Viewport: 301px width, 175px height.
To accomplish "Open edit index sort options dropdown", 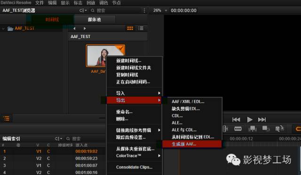I will [x=58, y=138].
